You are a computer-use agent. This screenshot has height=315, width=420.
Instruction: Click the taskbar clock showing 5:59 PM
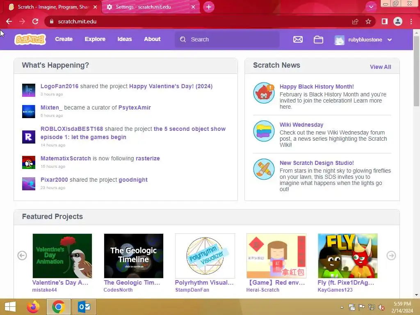[x=402, y=307]
